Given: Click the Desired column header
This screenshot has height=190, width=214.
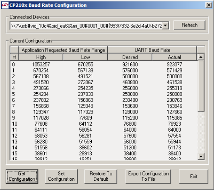Looking at the screenshot, I should point(130,57).
